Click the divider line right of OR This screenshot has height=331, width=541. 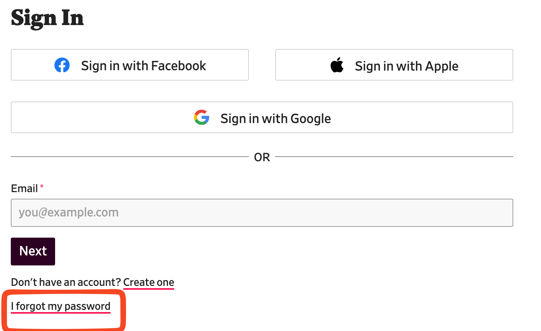pyautogui.click(x=394, y=157)
